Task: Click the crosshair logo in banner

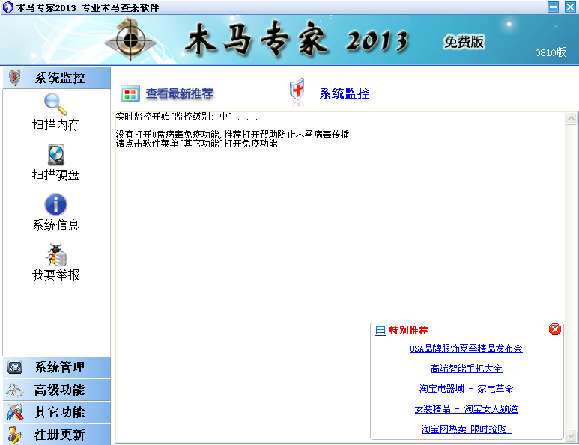Action: [x=132, y=39]
